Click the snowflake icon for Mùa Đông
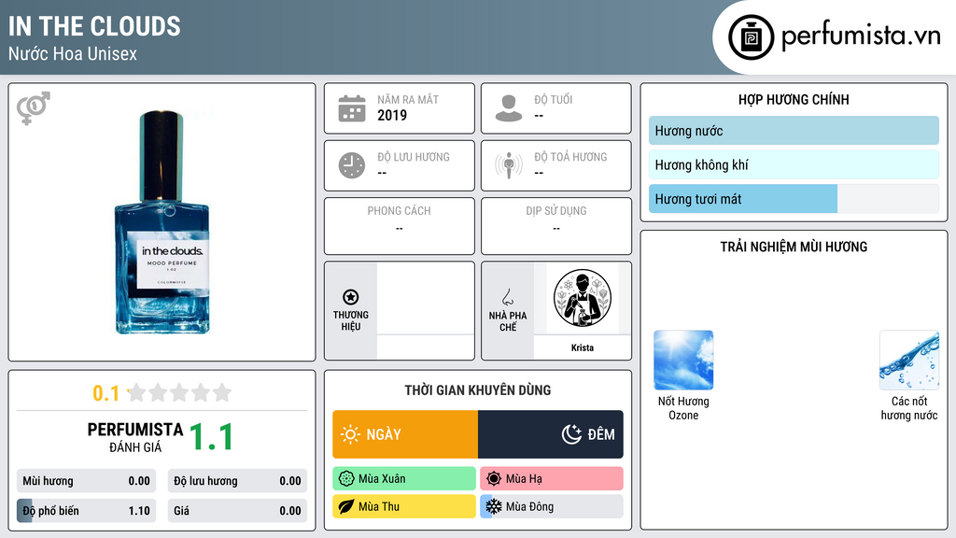The height and width of the screenshot is (538, 956). tap(494, 506)
